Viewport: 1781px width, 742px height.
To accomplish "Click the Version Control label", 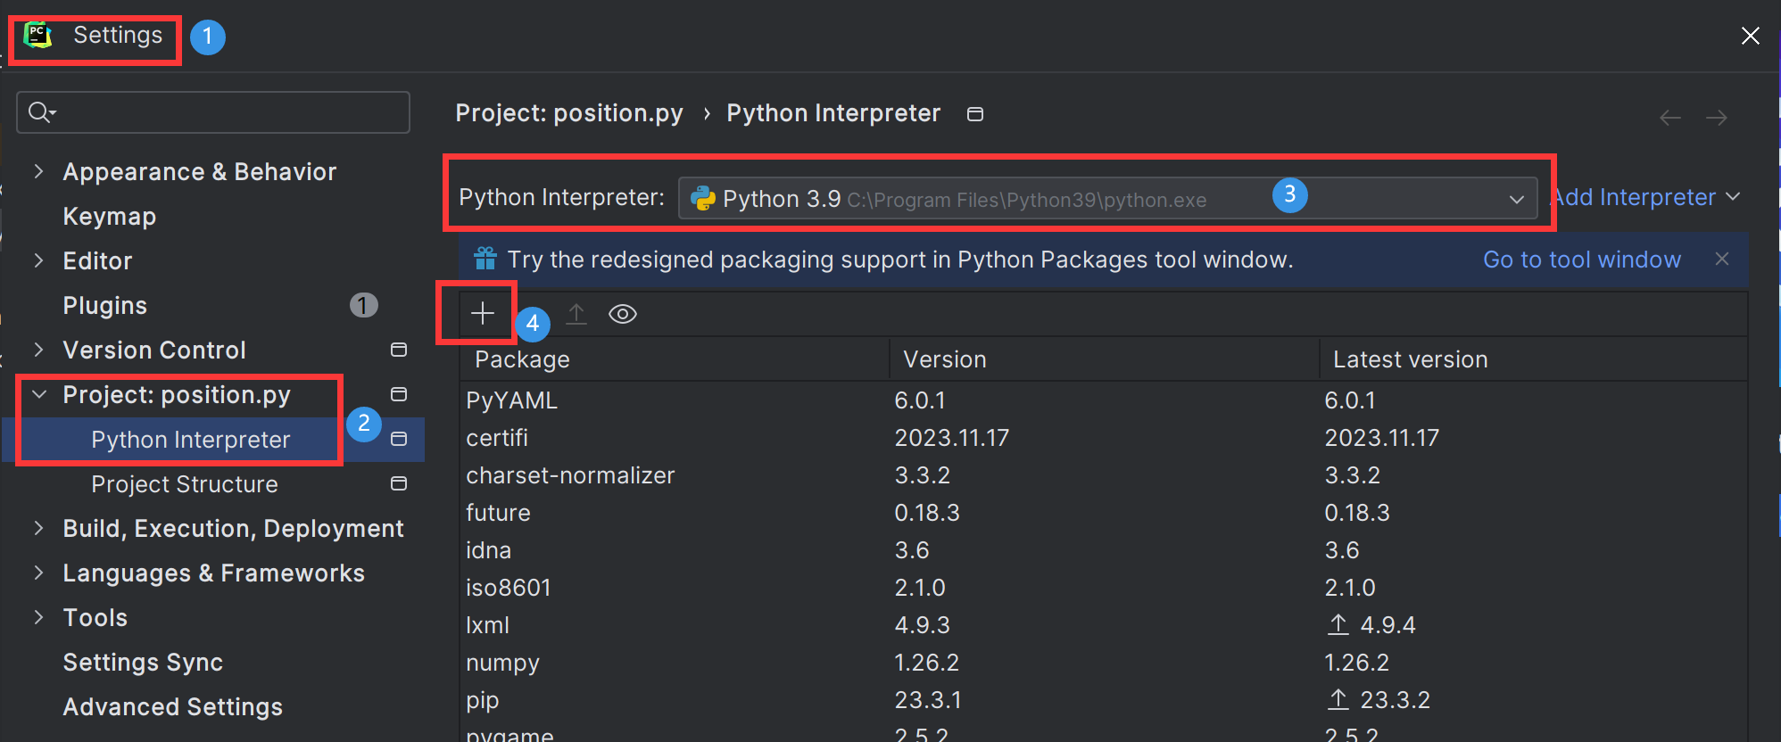I will click(x=154, y=350).
